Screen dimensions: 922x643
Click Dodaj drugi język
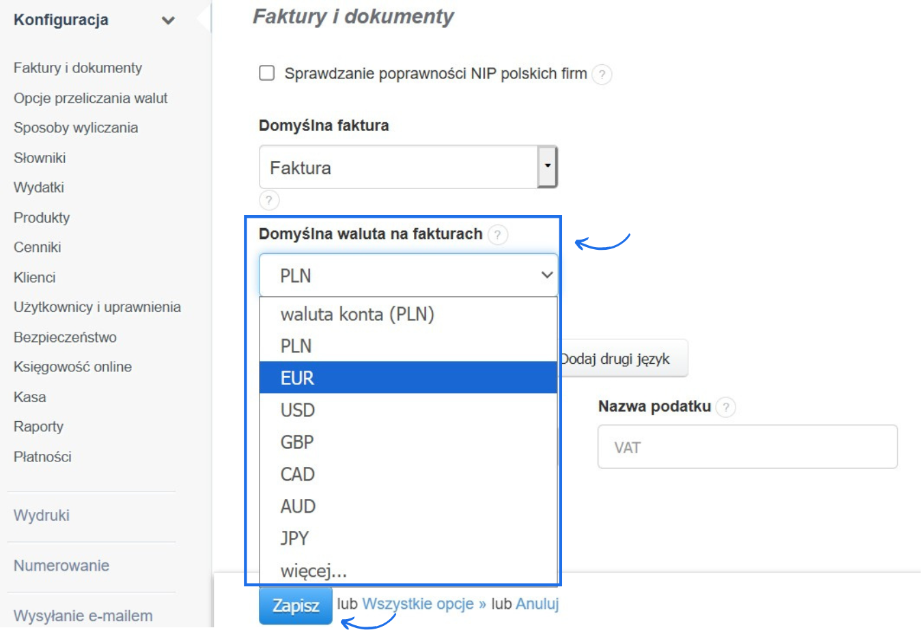[x=617, y=358]
